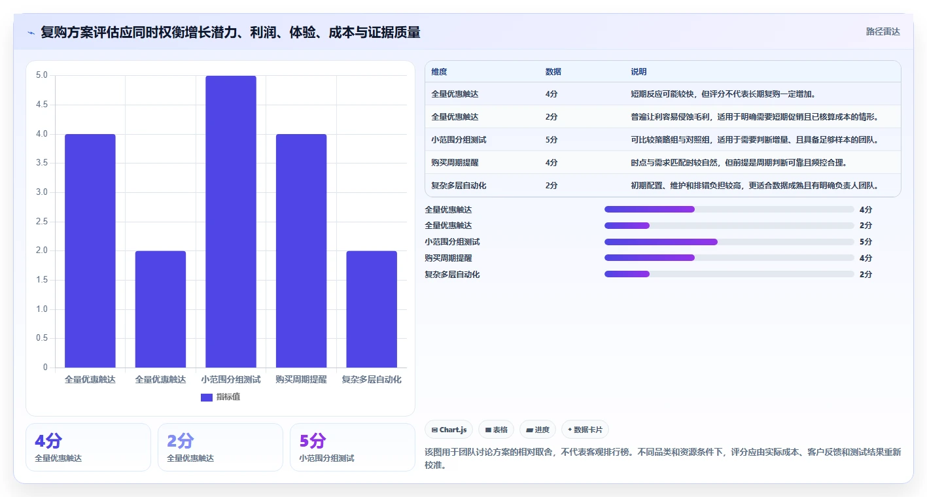The height and width of the screenshot is (497, 927).
Task: Click the 全量优惠触达 chart bar reaching 4.0
Action: pyautogui.click(x=90, y=251)
